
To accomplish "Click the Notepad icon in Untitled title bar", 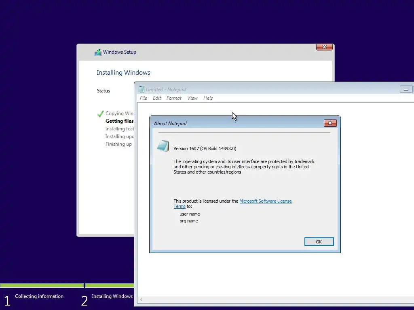I will 142,89.
